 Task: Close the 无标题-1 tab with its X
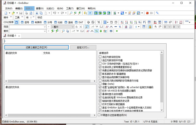[19, 36]
